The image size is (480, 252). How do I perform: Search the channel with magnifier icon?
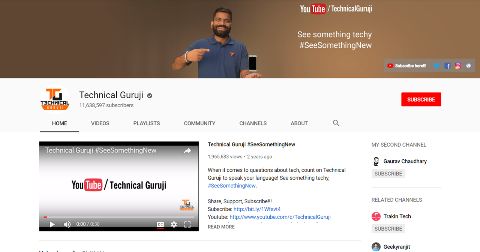(336, 123)
